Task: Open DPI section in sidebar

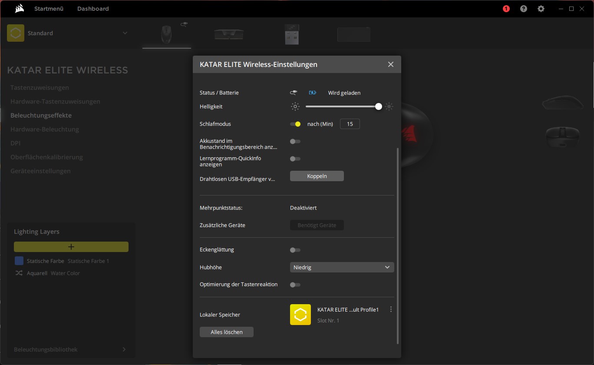Action: pyautogui.click(x=15, y=143)
